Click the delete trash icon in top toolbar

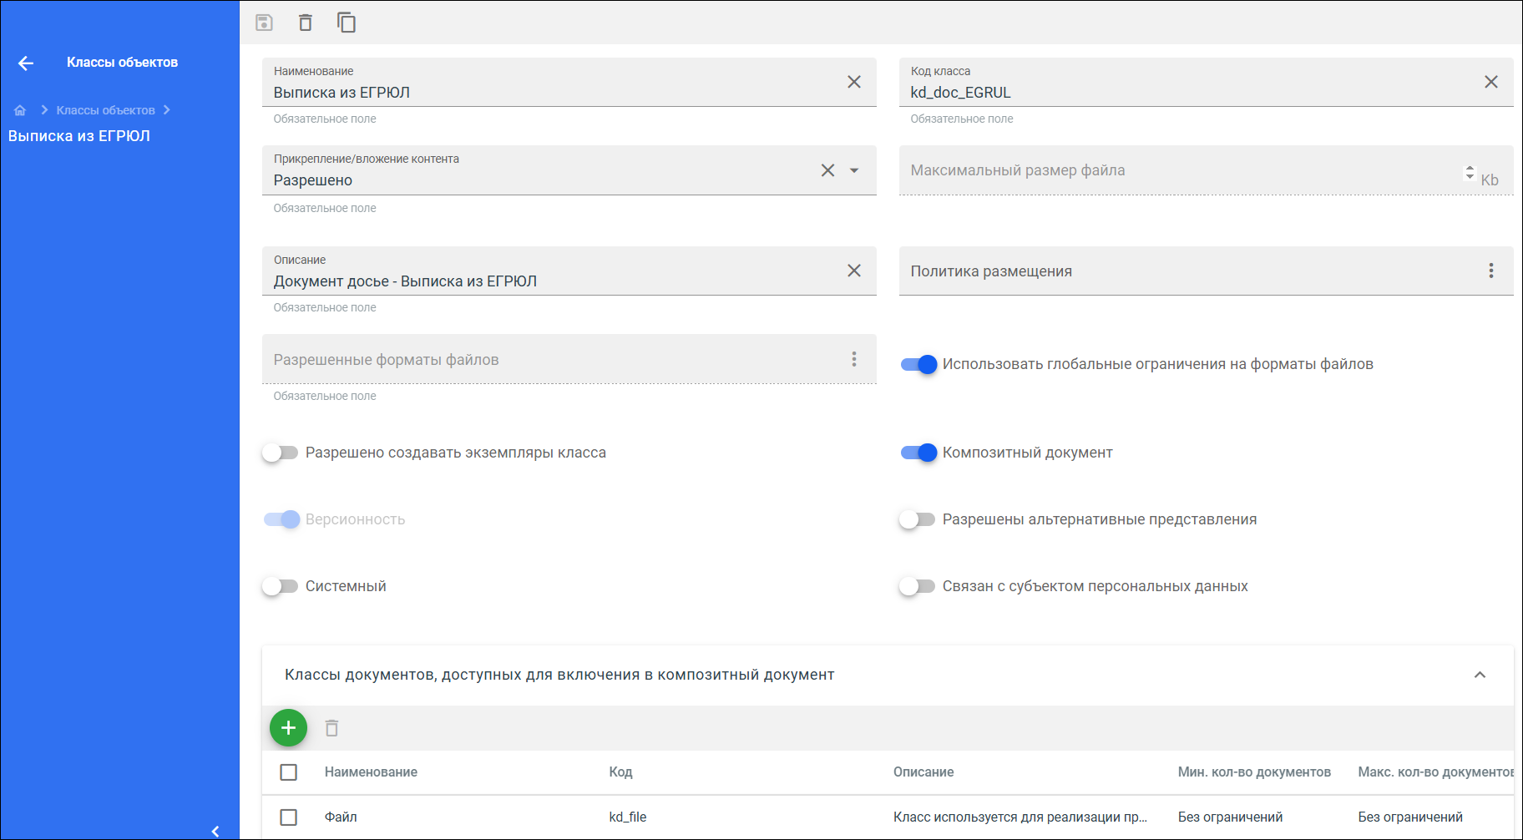click(306, 23)
